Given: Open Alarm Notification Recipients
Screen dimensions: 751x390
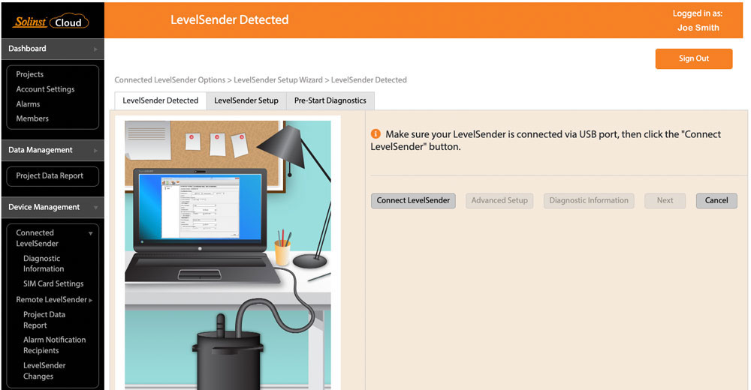Looking at the screenshot, I should (x=54, y=345).
